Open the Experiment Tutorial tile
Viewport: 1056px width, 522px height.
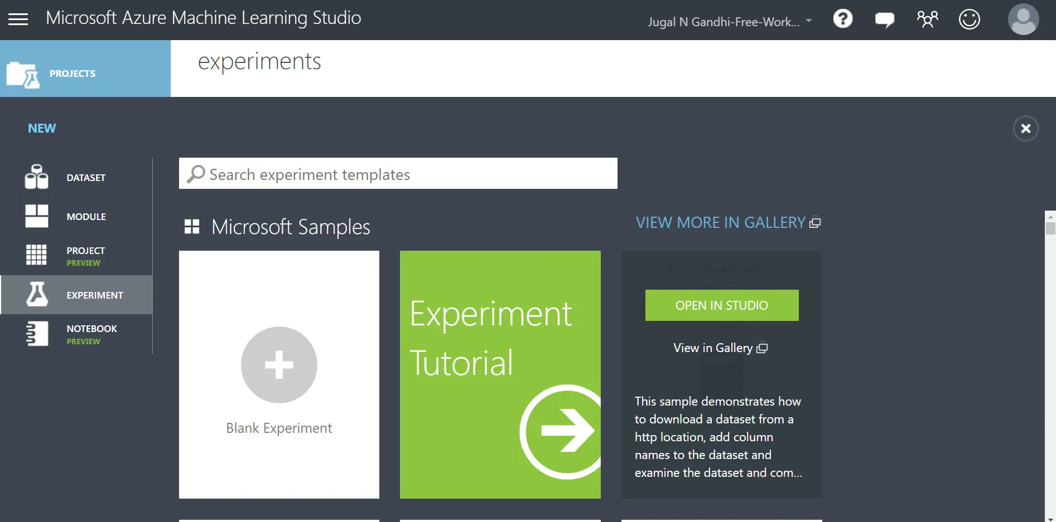tap(500, 374)
